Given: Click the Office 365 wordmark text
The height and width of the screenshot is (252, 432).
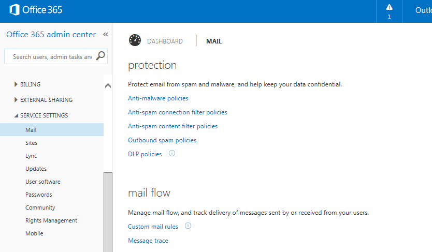Looking at the screenshot, I should (x=42, y=10).
